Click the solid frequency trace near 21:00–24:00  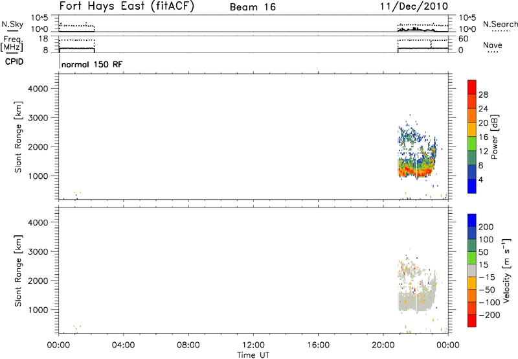(423, 48)
